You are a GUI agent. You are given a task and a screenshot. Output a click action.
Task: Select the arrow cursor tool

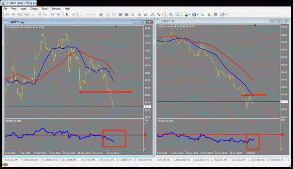click(x=67, y=15)
